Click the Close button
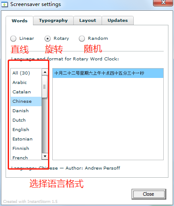Image resolution: width=174 pixels, height=206 pixels. (149, 194)
